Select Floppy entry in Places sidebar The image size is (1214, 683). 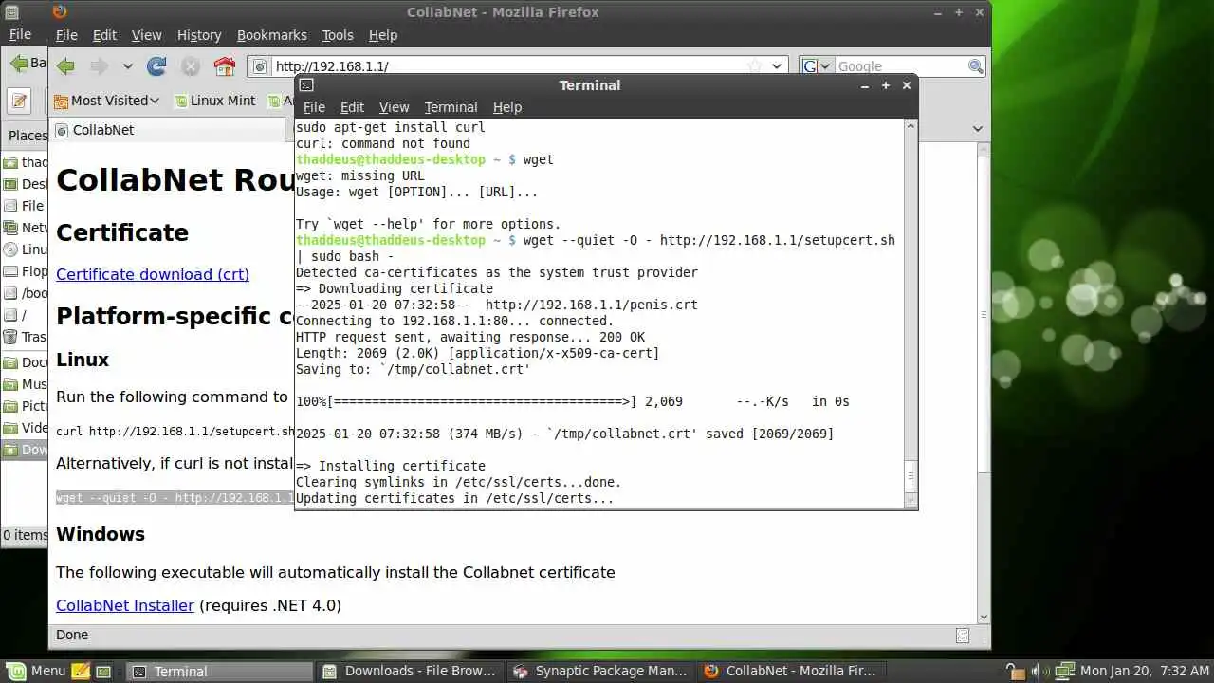(27, 271)
